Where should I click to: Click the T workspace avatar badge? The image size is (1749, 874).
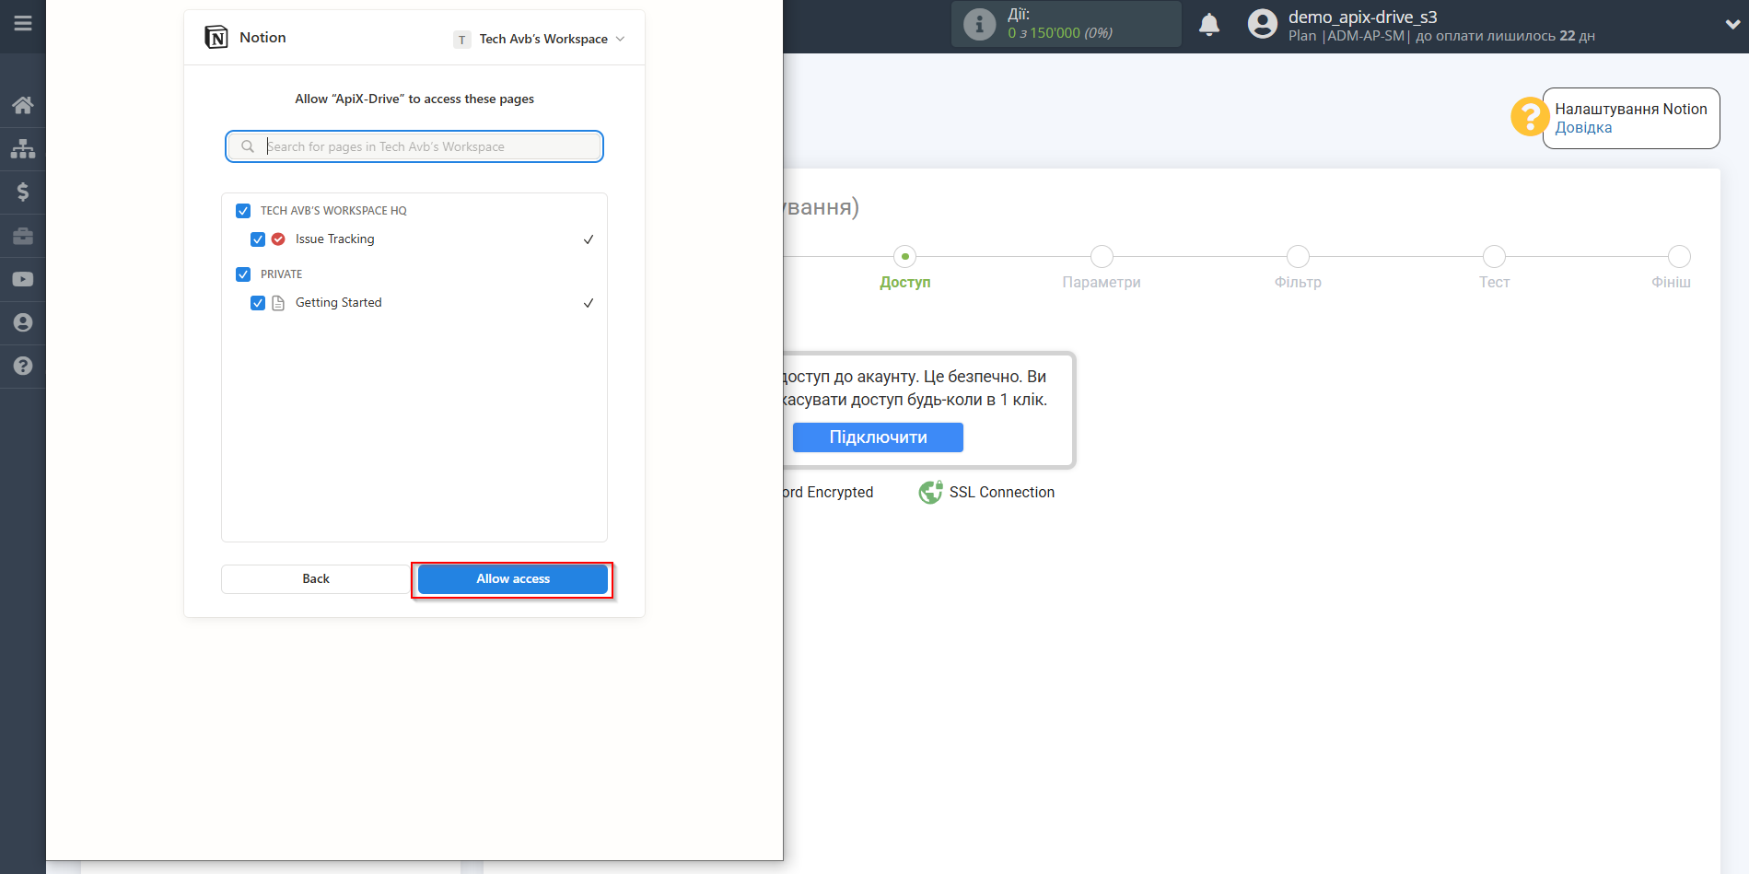462,40
